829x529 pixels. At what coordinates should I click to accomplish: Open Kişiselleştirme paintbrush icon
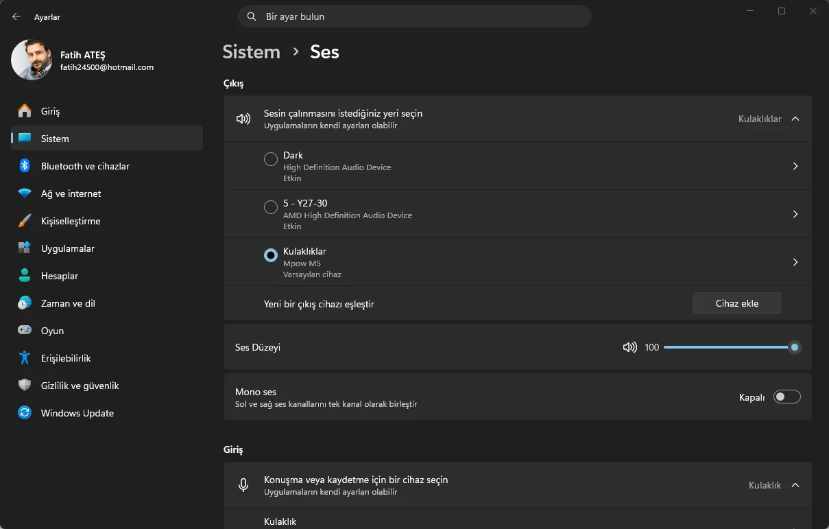(x=25, y=221)
